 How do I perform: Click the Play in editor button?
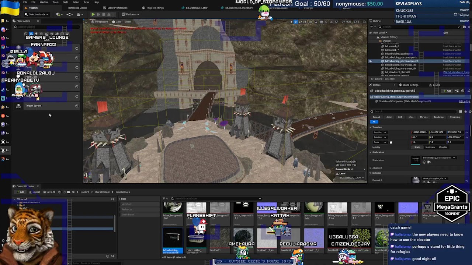pos(93,14)
